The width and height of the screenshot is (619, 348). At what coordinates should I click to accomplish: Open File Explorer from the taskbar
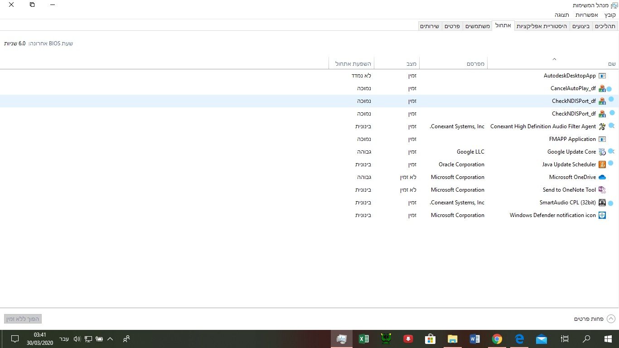(x=453, y=339)
